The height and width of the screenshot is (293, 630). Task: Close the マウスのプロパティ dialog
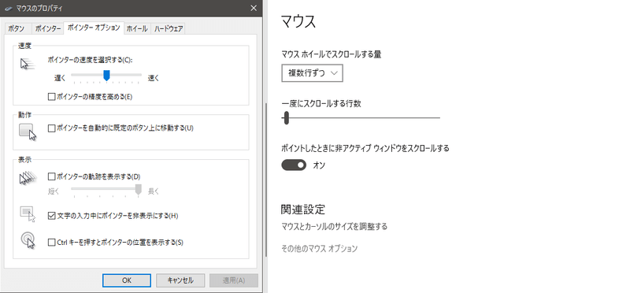(x=254, y=8)
